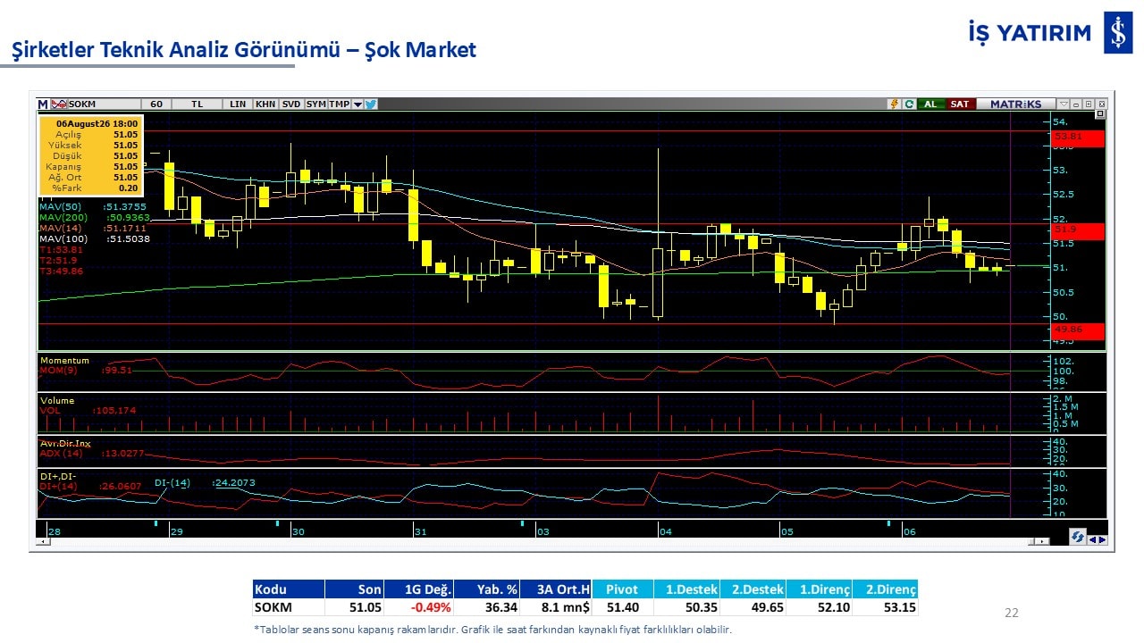Select the Momentum panel title
Screen dimensions: 1144x643
point(64,360)
